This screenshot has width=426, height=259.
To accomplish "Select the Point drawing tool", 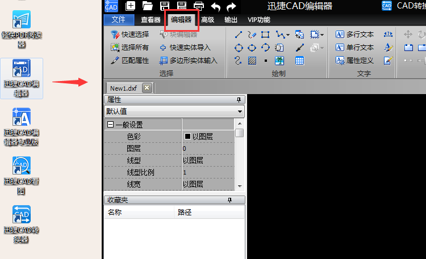I will [266, 61].
